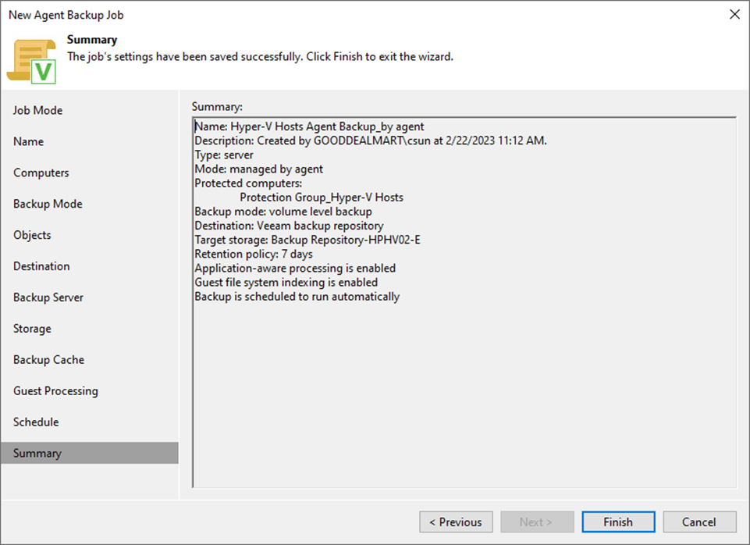Open the Guest Processing step
750x545 pixels.
(x=55, y=391)
